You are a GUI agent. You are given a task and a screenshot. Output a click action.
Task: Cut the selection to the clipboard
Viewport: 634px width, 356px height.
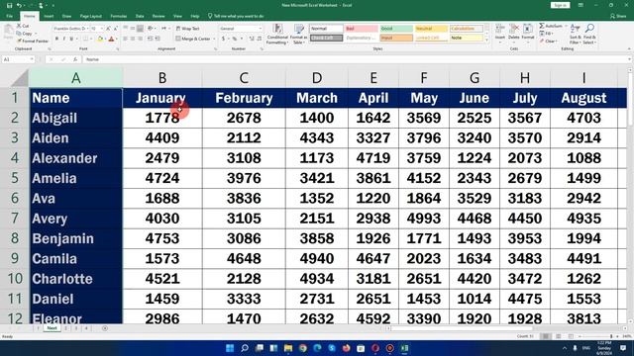click(23, 26)
